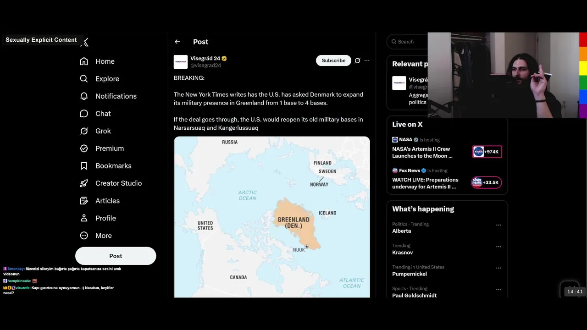Click the NASA live +974K badge
Screen dimensions: 587x330
click(487, 152)
